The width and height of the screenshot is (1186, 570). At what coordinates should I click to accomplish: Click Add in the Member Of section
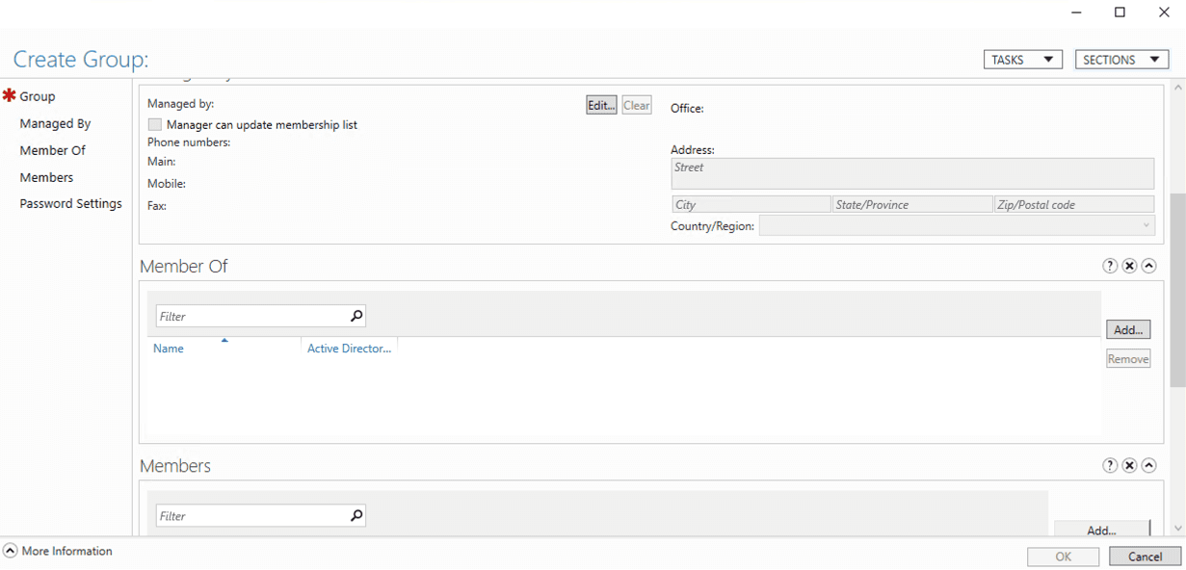pyautogui.click(x=1127, y=328)
